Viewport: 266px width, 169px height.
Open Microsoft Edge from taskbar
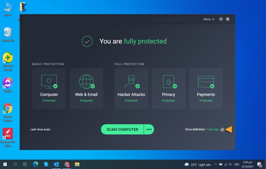click(36, 164)
